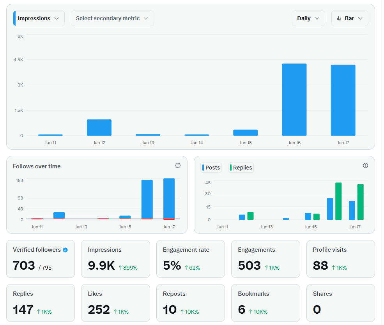Open the Bookmarks 6 card
Image resolution: width=384 pixels, height=325 pixels.
click(266, 303)
